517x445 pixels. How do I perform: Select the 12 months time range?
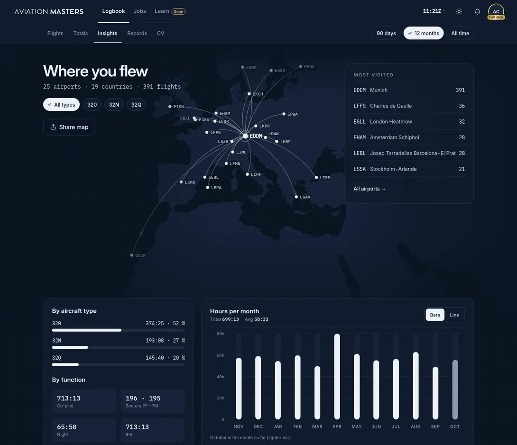point(424,33)
